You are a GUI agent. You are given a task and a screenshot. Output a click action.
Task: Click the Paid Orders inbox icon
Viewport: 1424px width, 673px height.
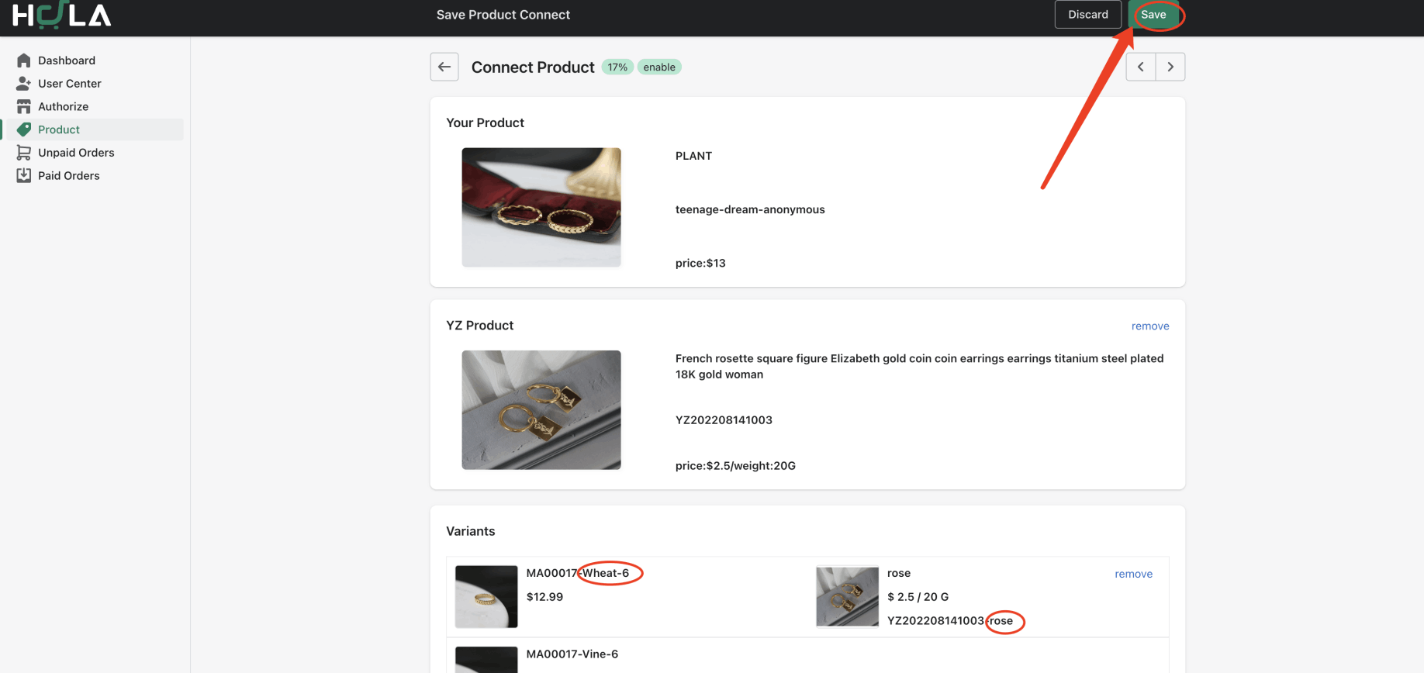[x=24, y=175]
